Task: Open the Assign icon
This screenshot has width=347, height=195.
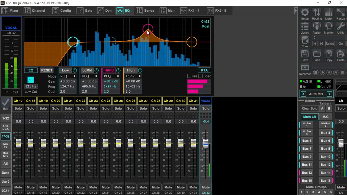Action: [x=317, y=26]
